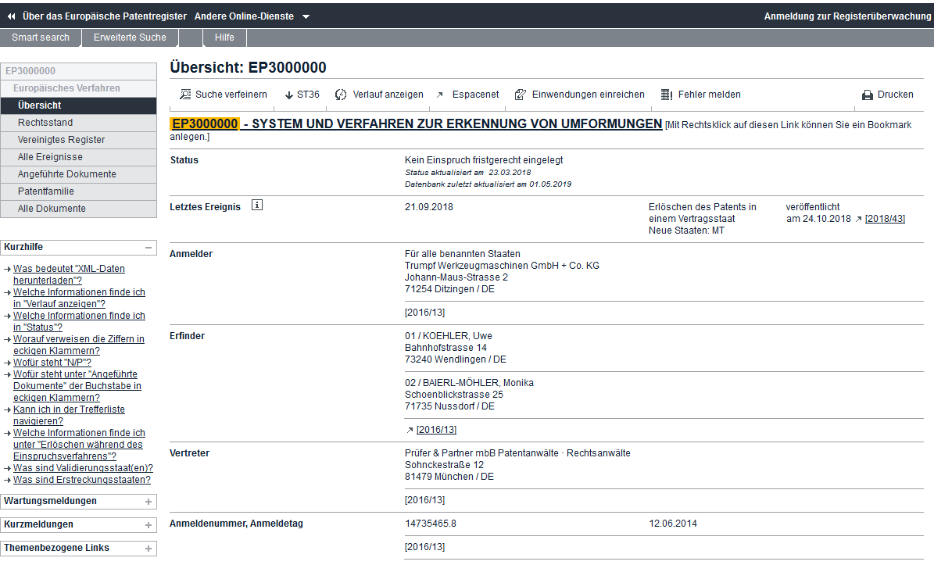Switch to the Erweiterte Suche tab
This screenshot has width=934, height=565.
pos(130,37)
